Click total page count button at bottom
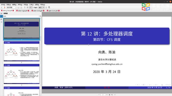Image resolution: width=172 pixels, height=96 pixels. 112,95
